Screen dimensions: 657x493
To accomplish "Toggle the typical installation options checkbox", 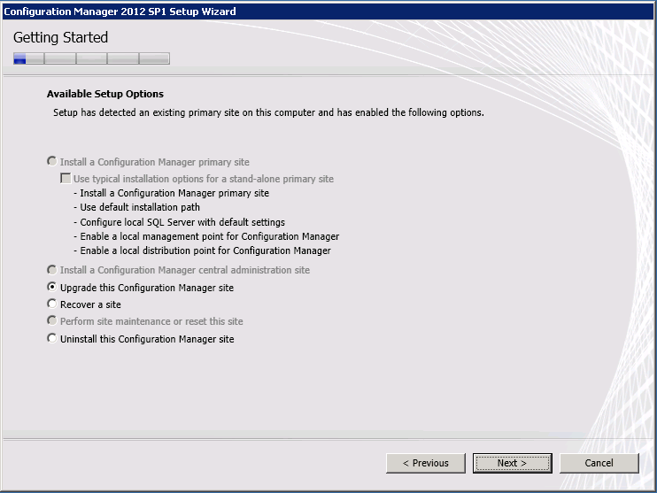I will tap(66, 179).
